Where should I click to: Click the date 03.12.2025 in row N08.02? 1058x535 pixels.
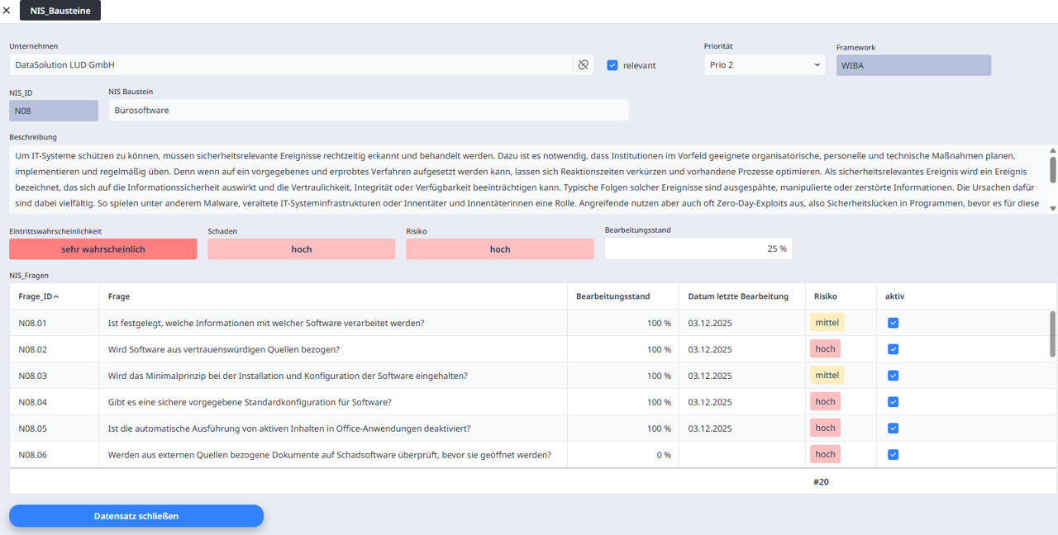(710, 349)
